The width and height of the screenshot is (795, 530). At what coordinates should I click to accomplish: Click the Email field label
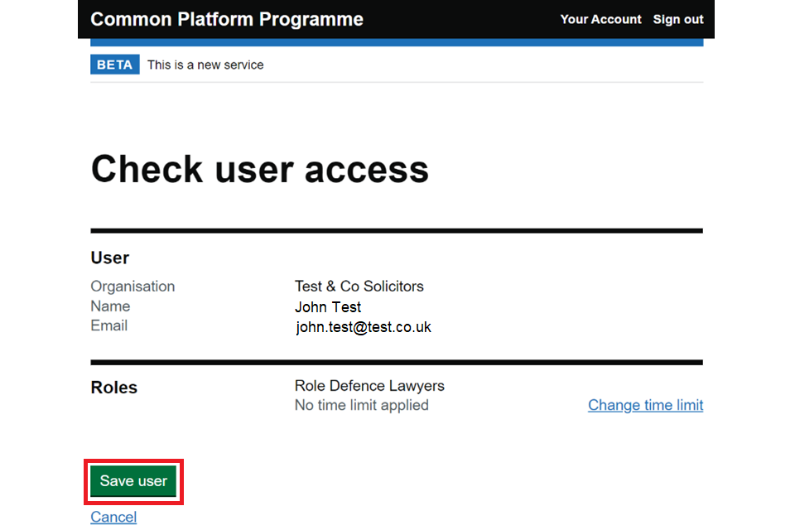click(x=108, y=325)
